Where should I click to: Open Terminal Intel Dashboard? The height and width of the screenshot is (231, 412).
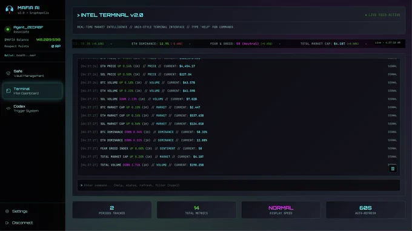tap(32, 91)
